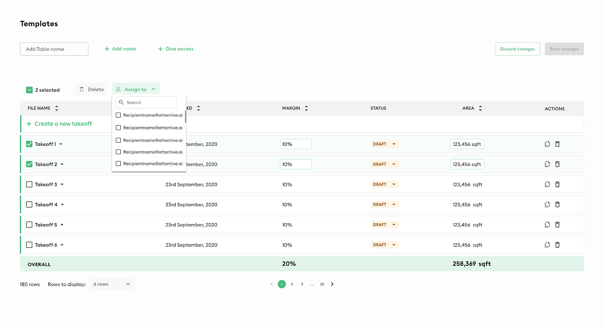Open the Rows to display dropdown

112,284
